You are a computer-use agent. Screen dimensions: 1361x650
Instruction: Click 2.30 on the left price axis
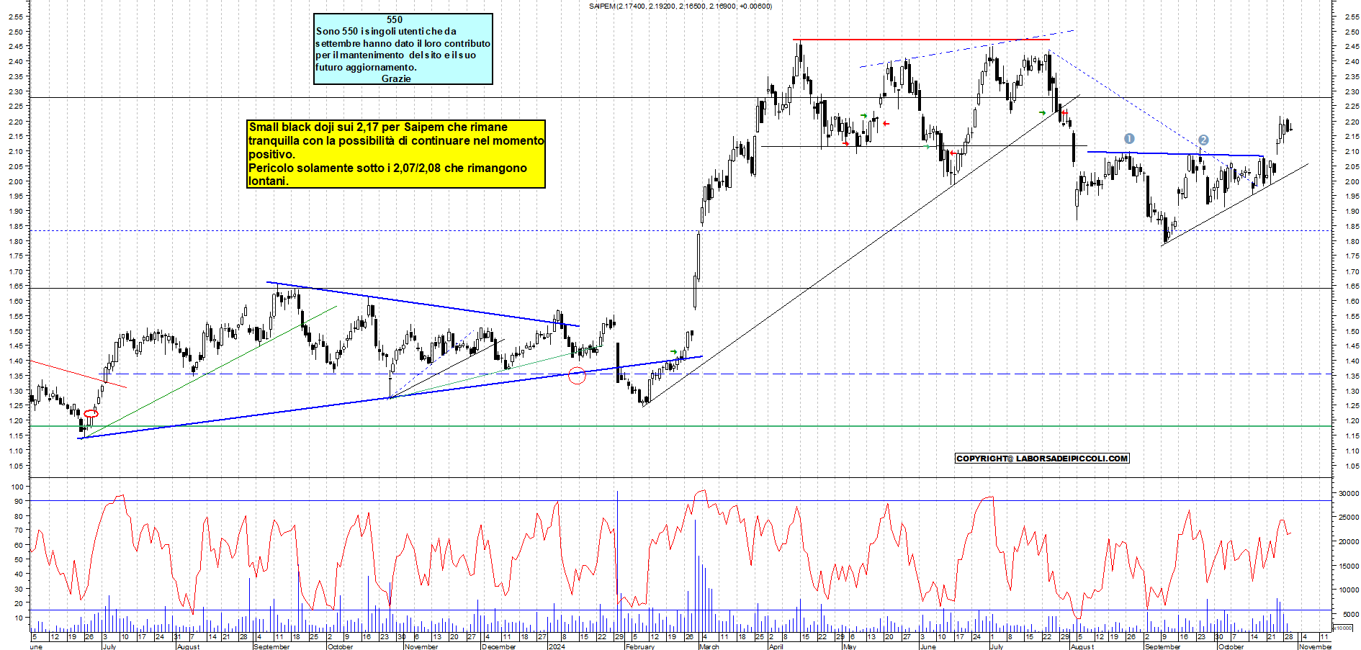coord(17,91)
